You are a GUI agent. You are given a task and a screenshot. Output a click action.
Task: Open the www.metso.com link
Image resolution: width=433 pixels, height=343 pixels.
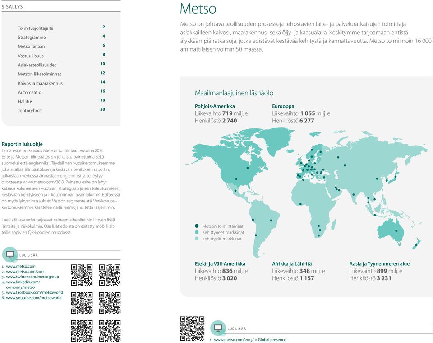pos(21,266)
